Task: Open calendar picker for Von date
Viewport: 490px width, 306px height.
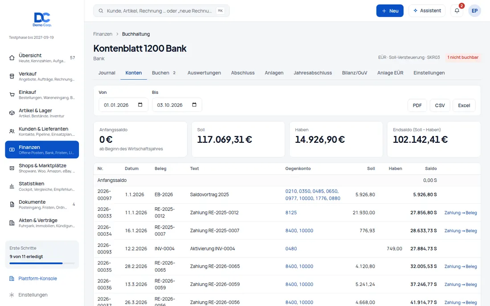Action: pos(140,105)
